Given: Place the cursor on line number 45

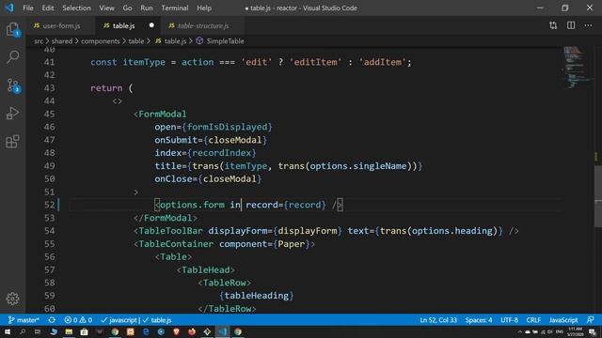Looking at the screenshot, I should coord(50,115).
